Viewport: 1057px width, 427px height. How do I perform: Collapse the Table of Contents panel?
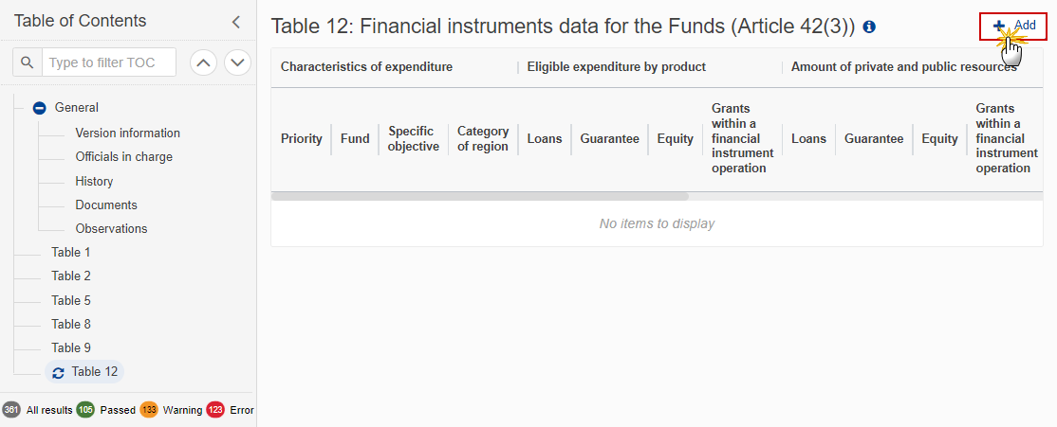[235, 22]
